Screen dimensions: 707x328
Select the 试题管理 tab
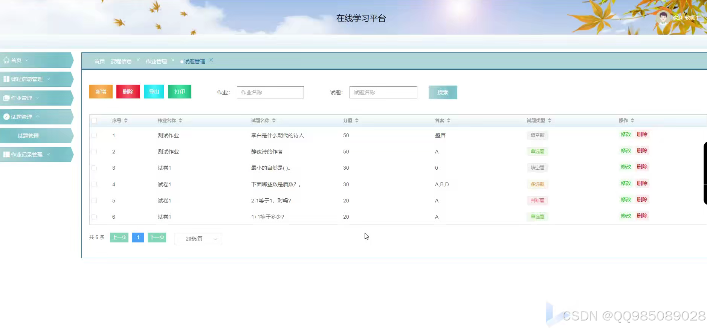click(195, 61)
